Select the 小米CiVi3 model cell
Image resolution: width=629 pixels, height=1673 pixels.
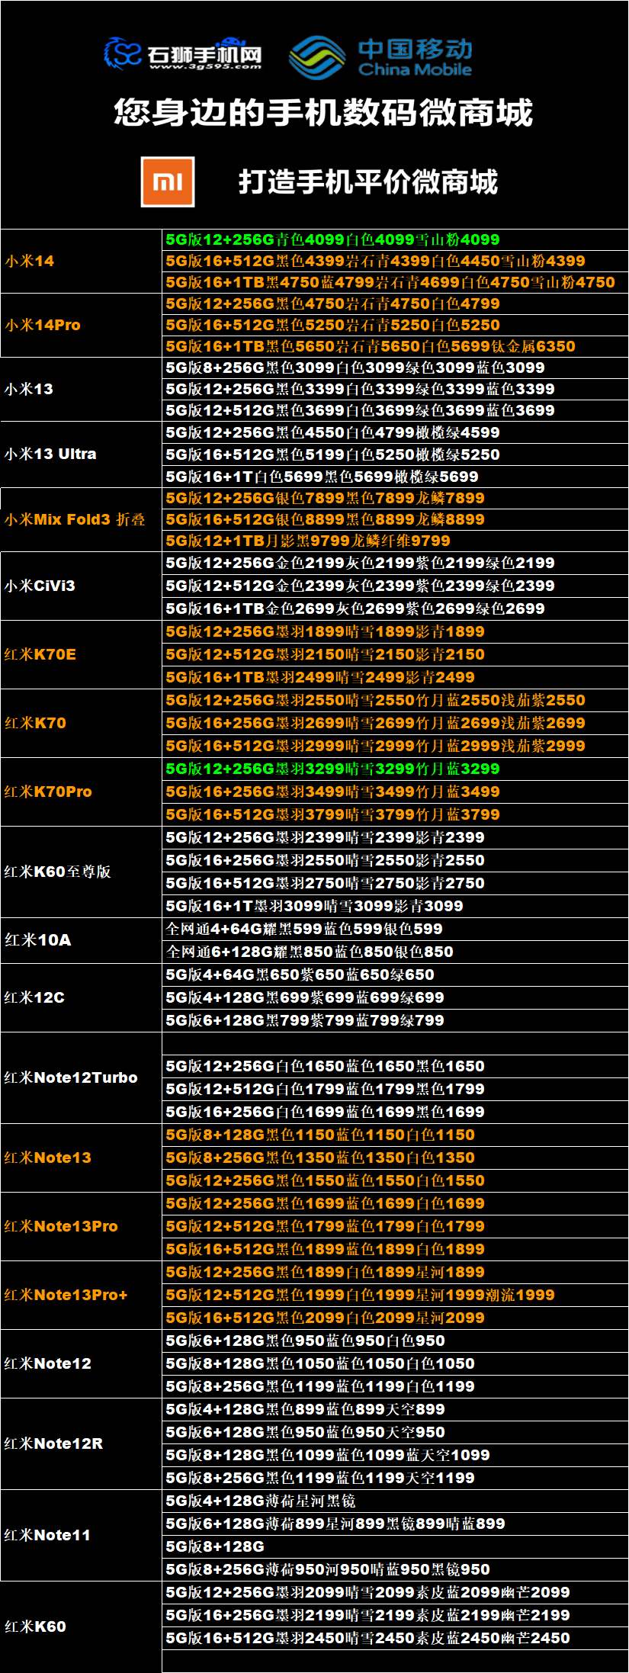pos(82,586)
